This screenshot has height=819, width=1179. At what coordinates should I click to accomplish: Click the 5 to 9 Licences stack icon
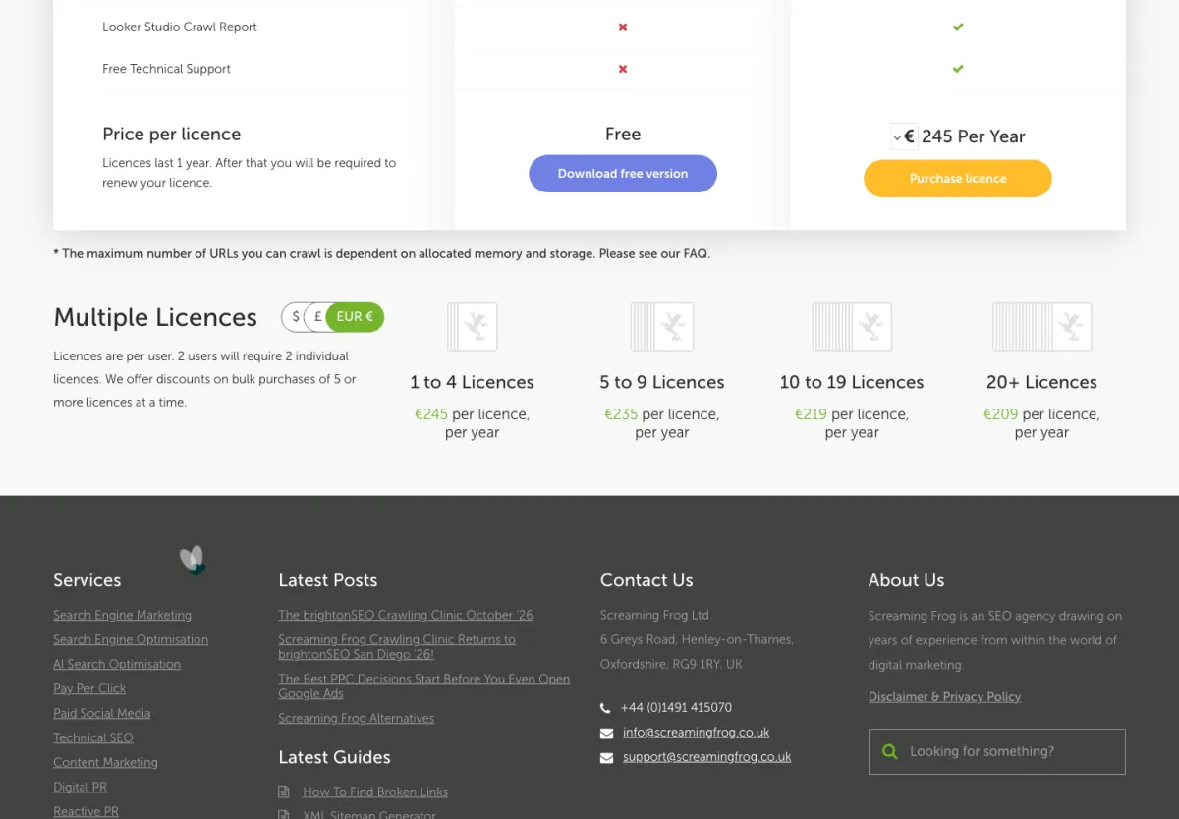tap(662, 327)
